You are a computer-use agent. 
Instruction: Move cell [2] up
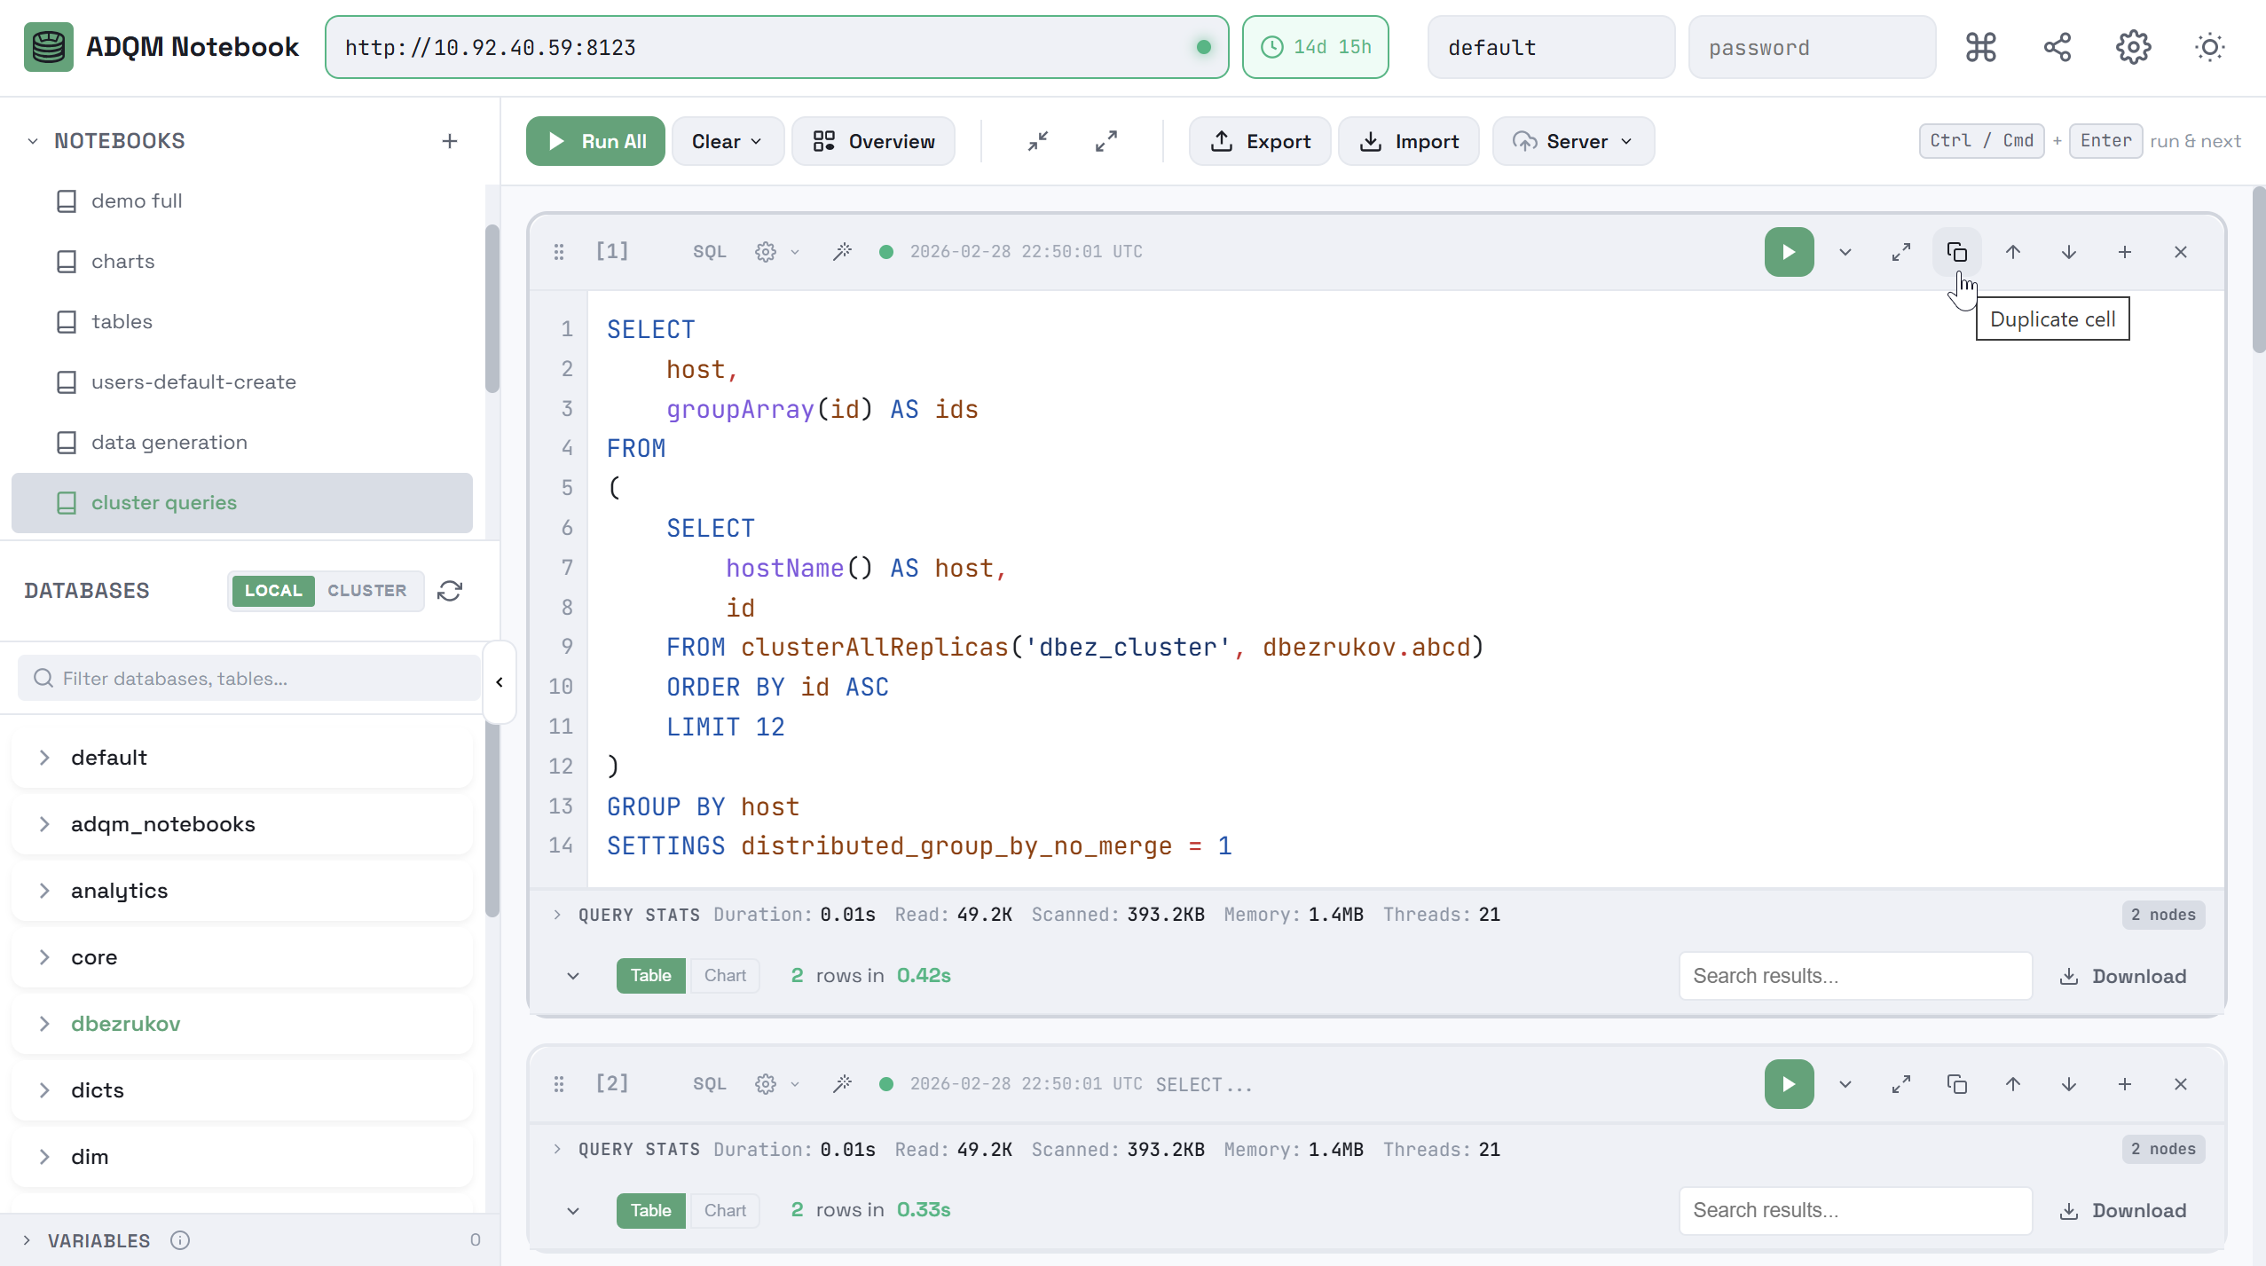[x=2012, y=1084]
